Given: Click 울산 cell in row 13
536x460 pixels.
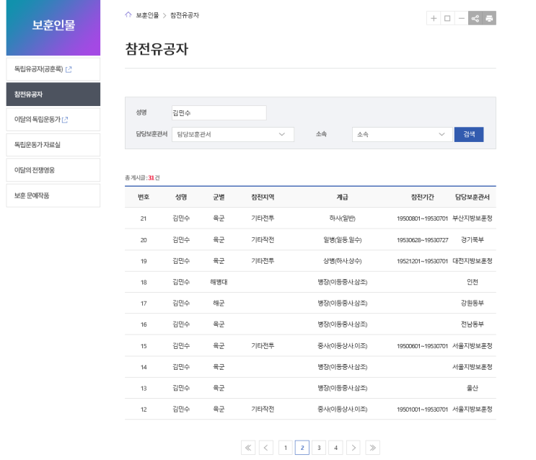Looking at the screenshot, I should tap(472, 388).
